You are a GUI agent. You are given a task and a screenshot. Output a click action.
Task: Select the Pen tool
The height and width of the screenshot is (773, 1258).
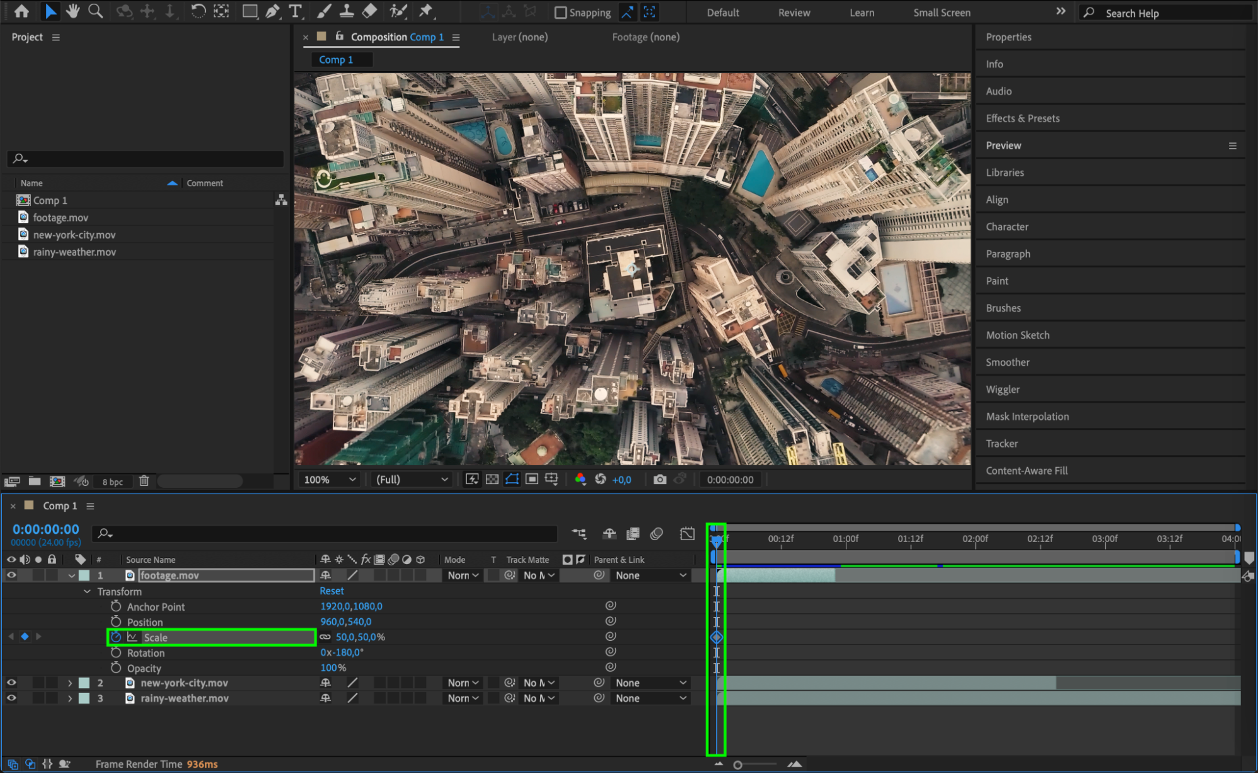[x=272, y=11]
